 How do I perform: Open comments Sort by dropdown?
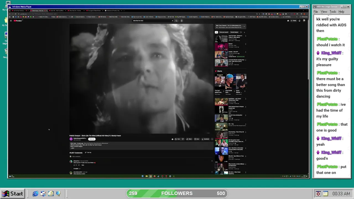click(x=88, y=153)
